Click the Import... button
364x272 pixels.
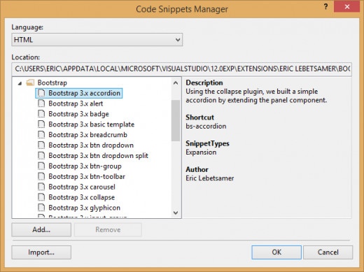coord(41,252)
